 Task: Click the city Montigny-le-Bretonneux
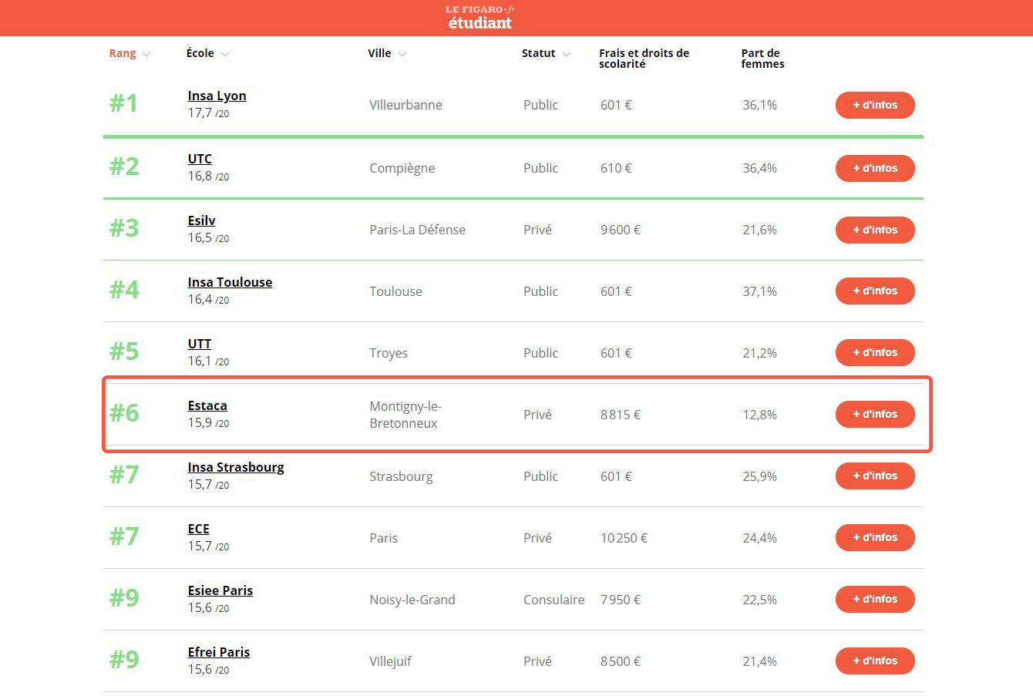click(405, 415)
